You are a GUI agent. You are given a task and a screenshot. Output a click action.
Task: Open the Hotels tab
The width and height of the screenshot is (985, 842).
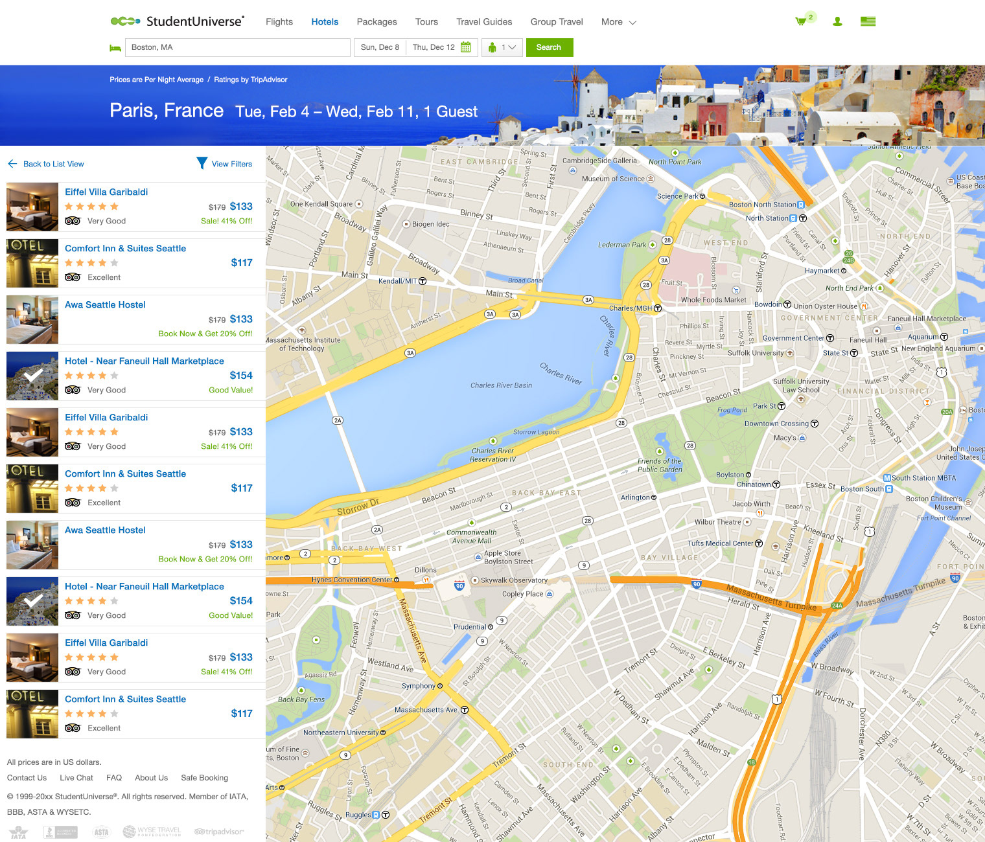[325, 22]
